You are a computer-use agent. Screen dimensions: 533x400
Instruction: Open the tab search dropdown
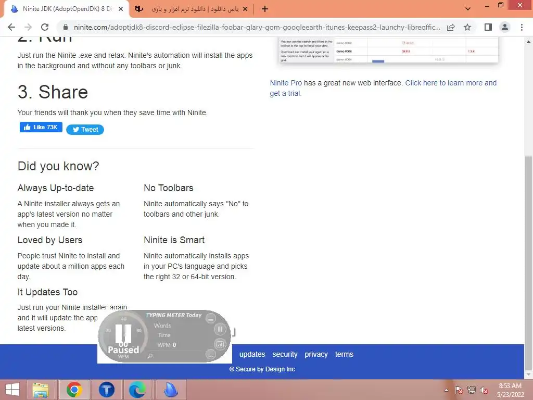pyautogui.click(x=468, y=9)
